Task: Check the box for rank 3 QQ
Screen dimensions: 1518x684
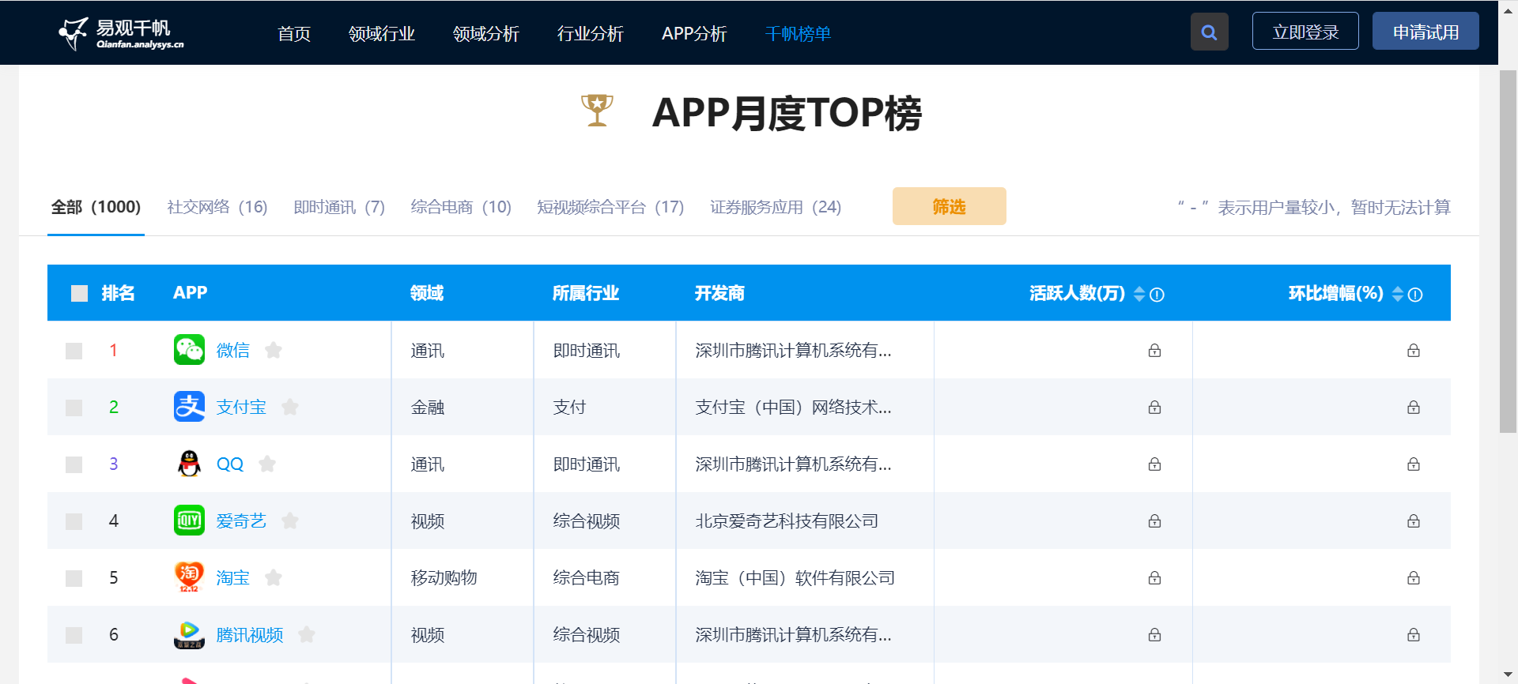Action: pos(74,464)
